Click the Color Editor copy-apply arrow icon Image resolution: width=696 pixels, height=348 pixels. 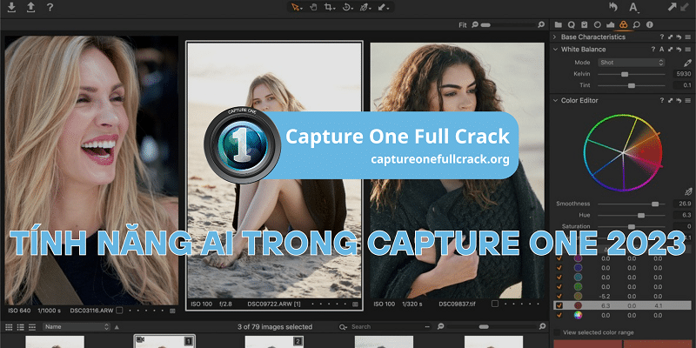pyautogui.click(x=670, y=100)
